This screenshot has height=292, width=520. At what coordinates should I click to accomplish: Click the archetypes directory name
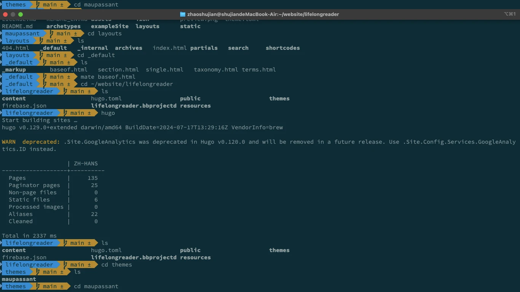tap(64, 26)
